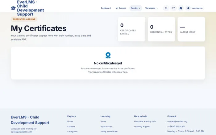Expand the Results dropdown menu
This screenshot has width=216, height=135.
click(135, 8)
